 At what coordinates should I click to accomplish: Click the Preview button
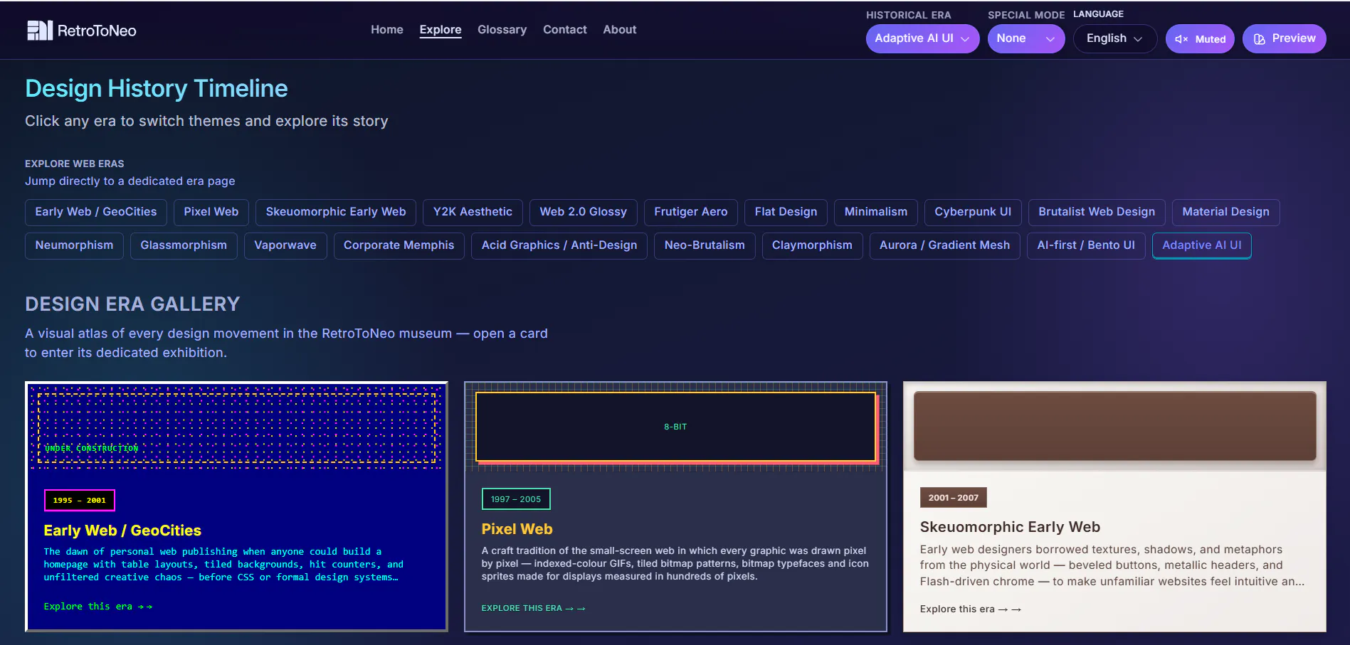[1285, 38]
